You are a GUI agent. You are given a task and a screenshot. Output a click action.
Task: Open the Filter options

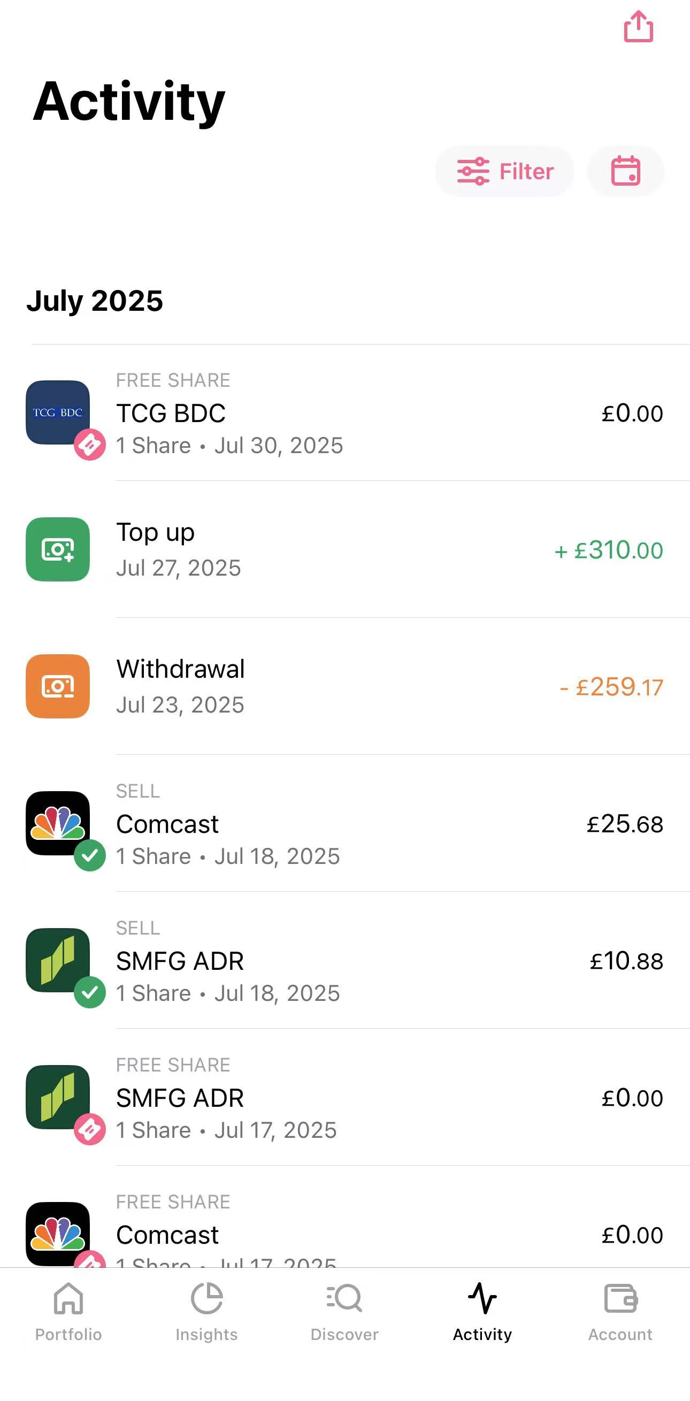click(x=504, y=171)
